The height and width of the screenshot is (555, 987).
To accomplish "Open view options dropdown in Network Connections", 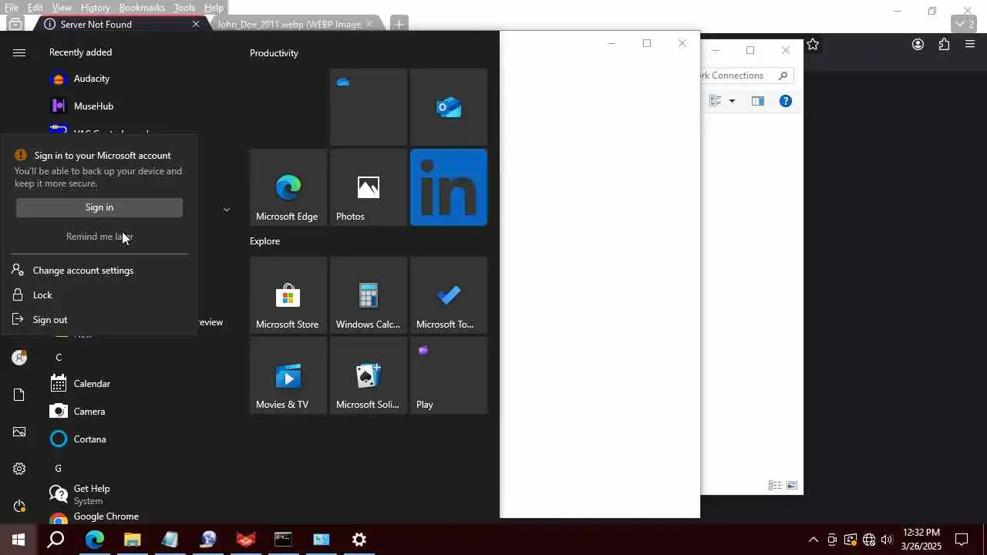I will click(x=732, y=101).
